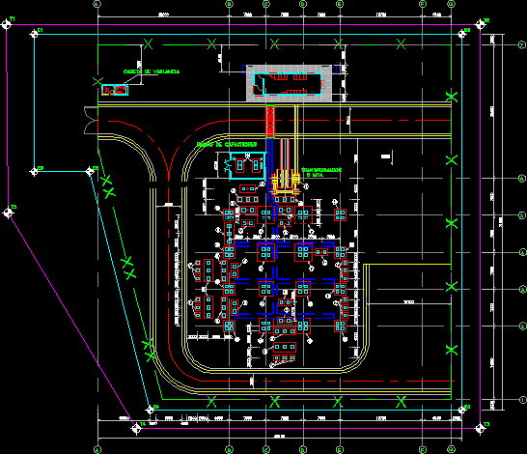
Task: Select the T2 boundary corner marker
Action: point(481,24)
